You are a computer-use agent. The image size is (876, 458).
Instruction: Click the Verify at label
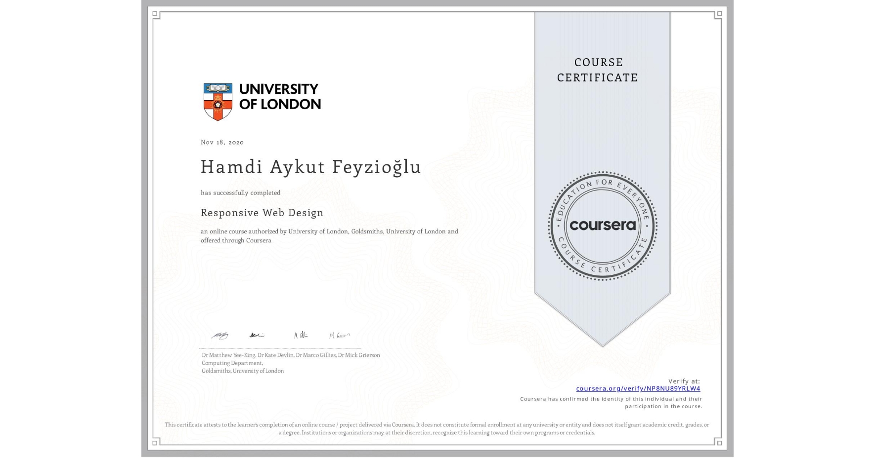(684, 380)
